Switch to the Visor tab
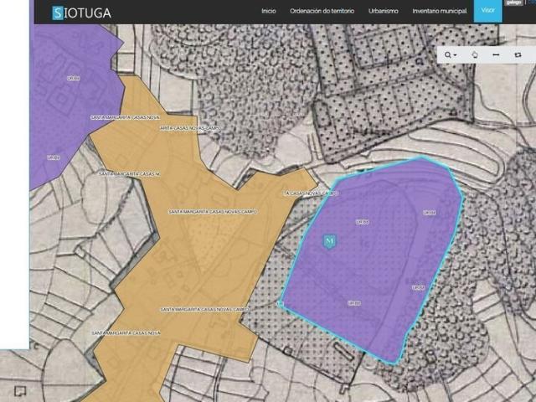 (x=487, y=11)
